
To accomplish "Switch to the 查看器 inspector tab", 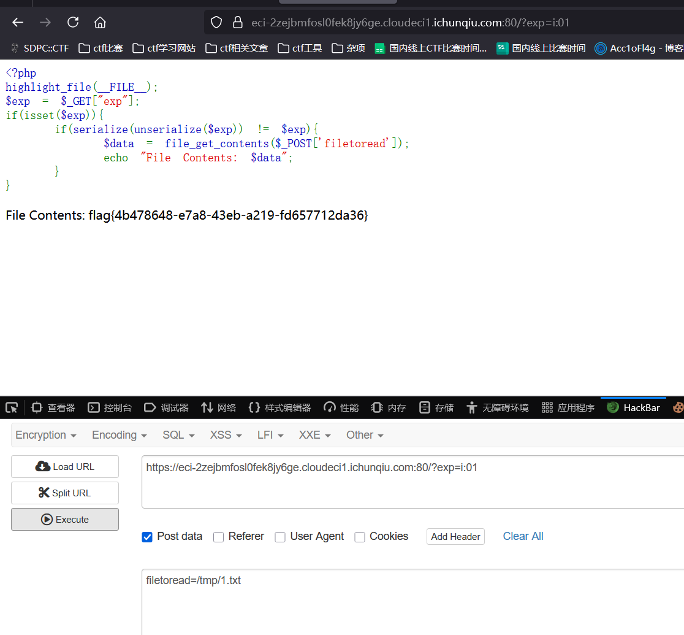I will coord(53,407).
